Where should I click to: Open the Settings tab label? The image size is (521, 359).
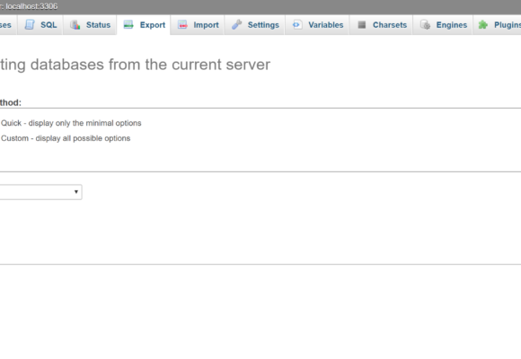point(263,25)
